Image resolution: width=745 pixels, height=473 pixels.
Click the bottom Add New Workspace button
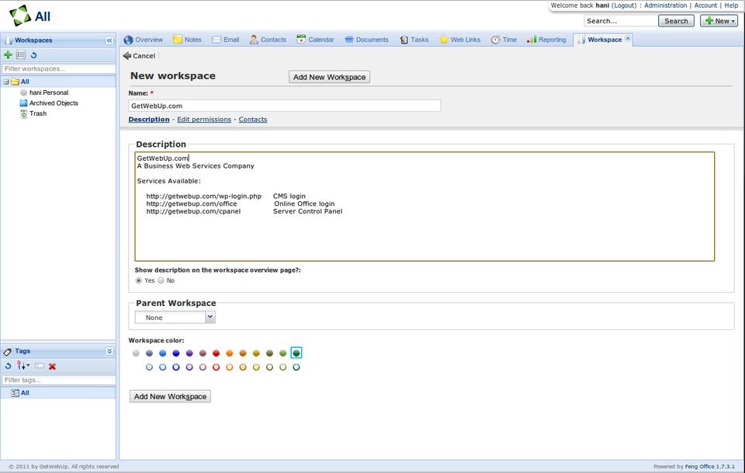(x=170, y=396)
